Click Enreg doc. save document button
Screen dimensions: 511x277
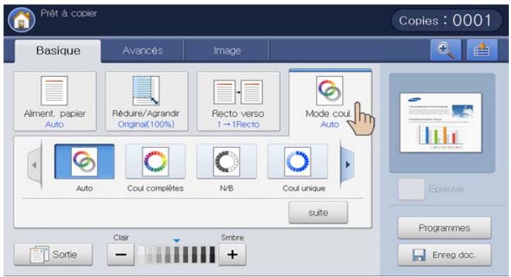point(445,255)
